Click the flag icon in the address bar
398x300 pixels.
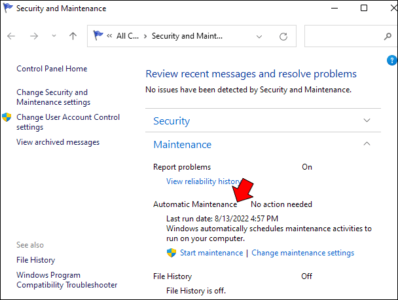pyautogui.click(x=98, y=35)
